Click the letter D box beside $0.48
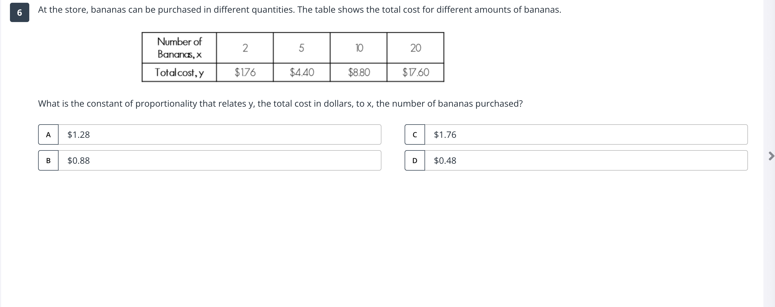 coord(415,161)
